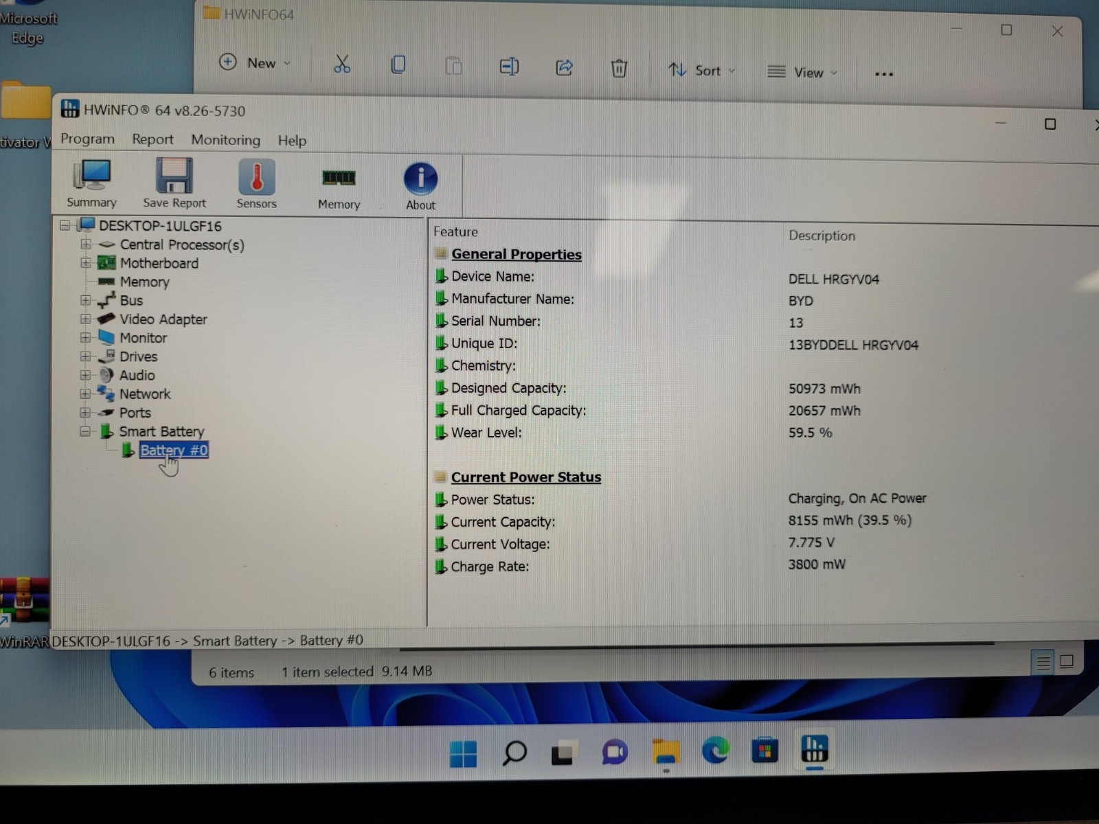The width and height of the screenshot is (1099, 824).
Task: Click the Paste icon in Explorer toolbar
Action: [453, 66]
